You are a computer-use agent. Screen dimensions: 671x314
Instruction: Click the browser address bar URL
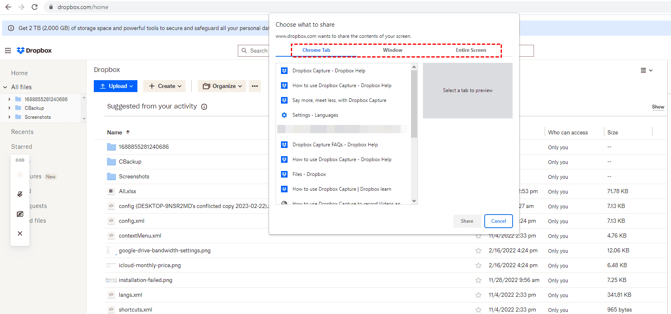coord(83,7)
